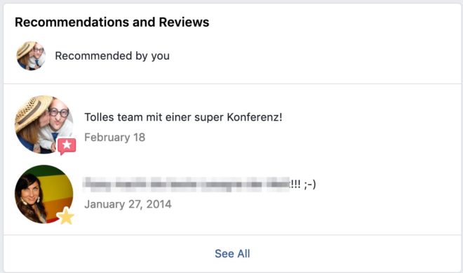Open the February 18 review date

(x=115, y=138)
